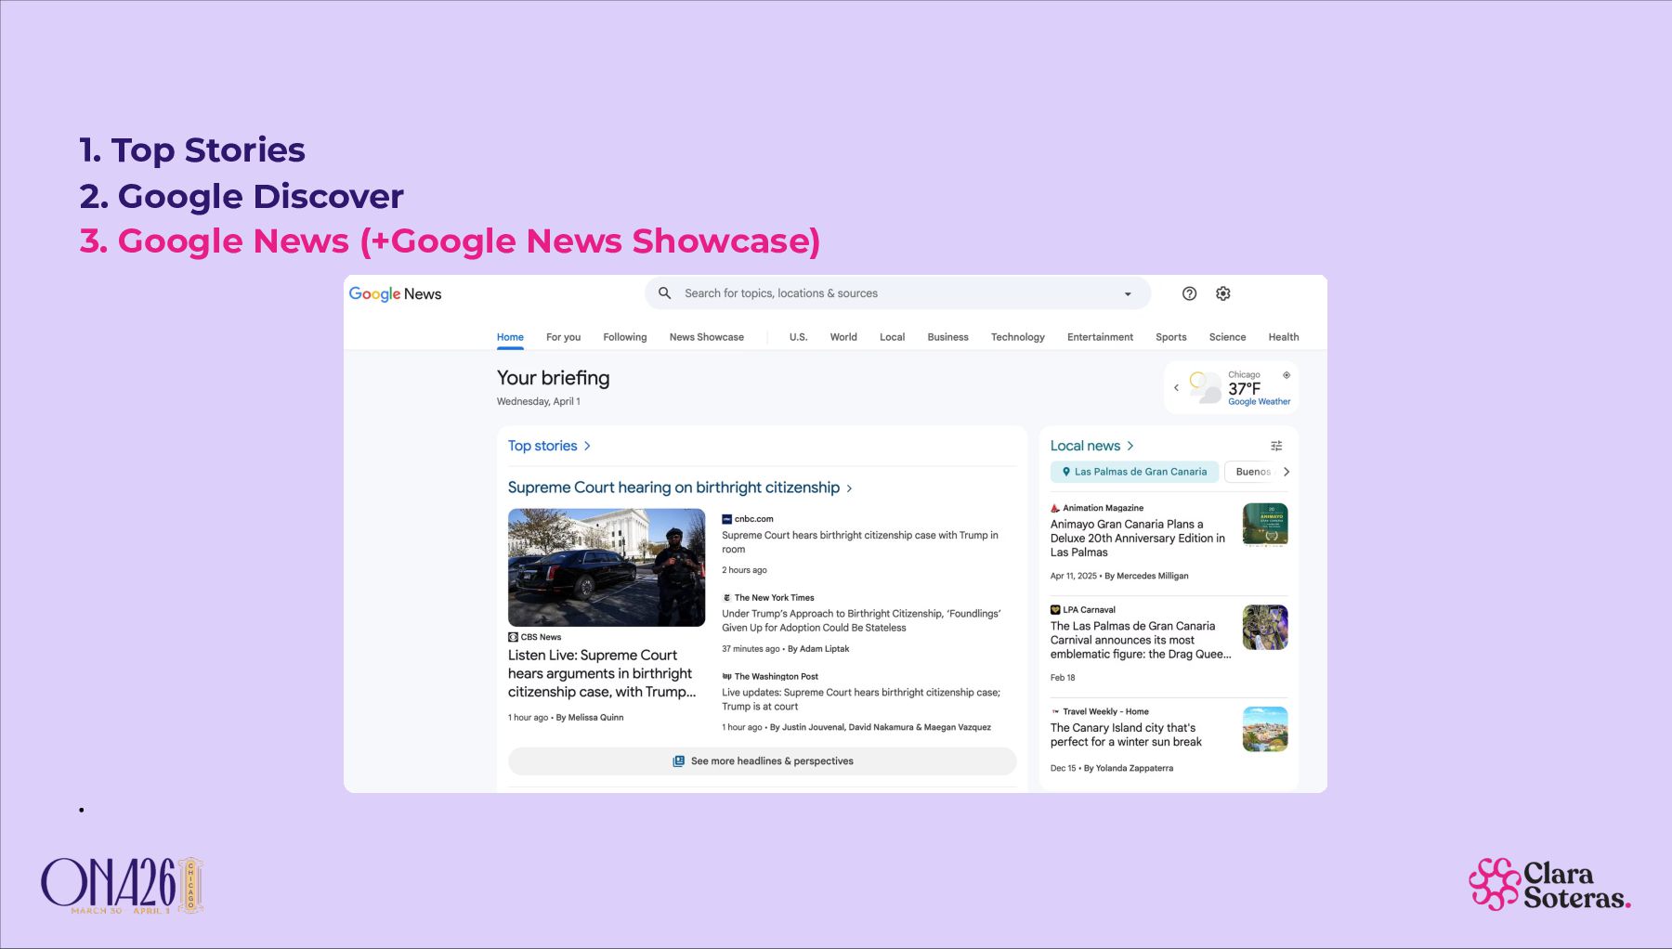The image size is (1672, 949).
Task: Click the Top stories heading link
Action: pyautogui.click(x=542, y=447)
